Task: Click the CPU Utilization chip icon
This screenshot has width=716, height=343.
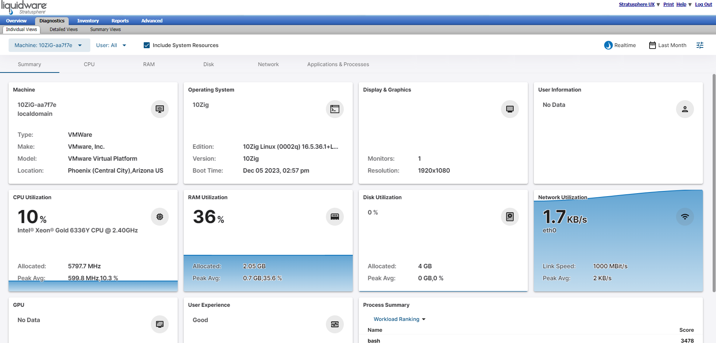Action: (160, 217)
